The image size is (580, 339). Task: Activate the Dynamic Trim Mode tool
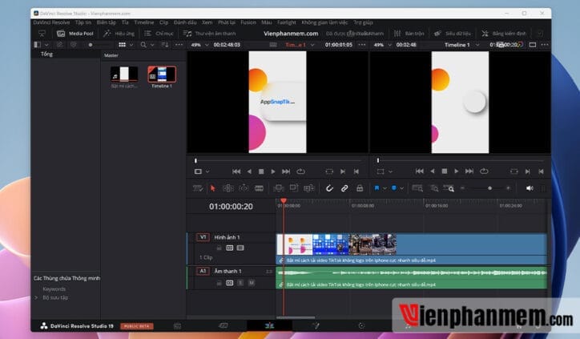[x=244, y=188]
